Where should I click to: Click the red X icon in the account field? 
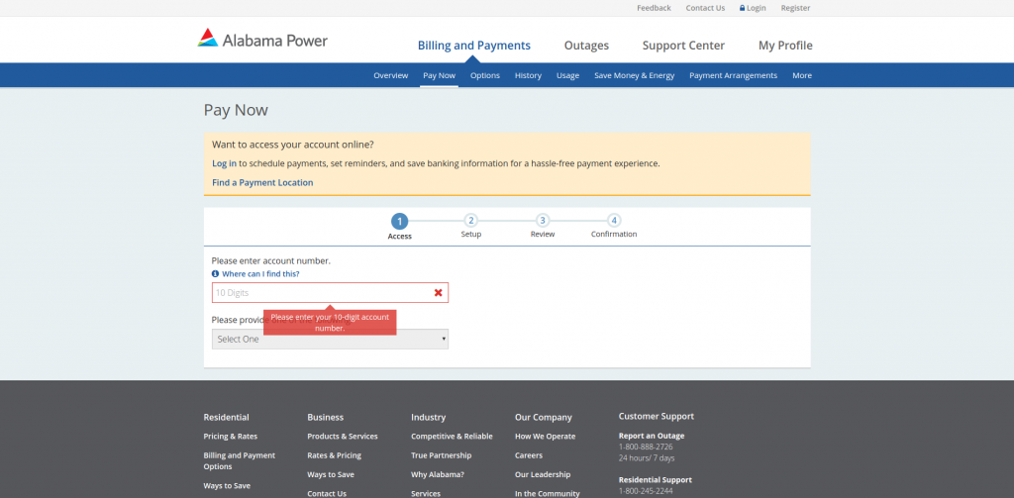[x=438, y=293]
